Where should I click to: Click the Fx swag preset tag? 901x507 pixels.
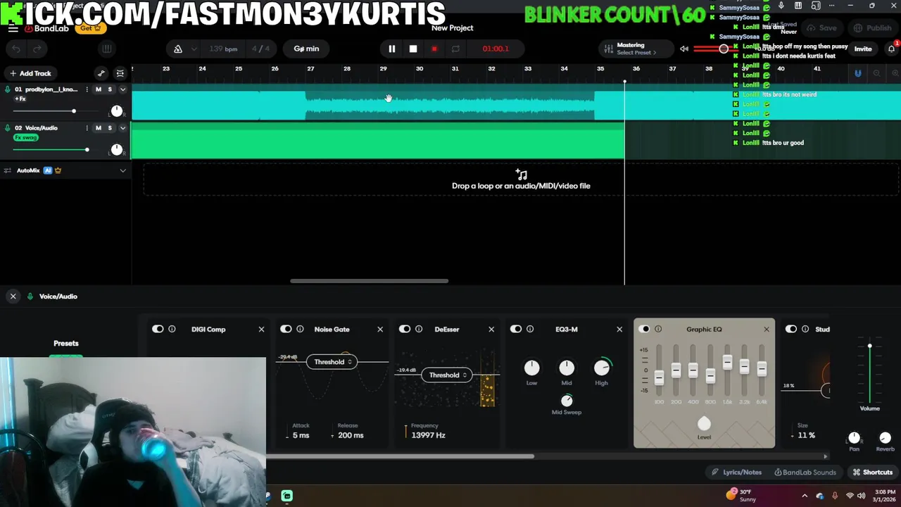26,137
